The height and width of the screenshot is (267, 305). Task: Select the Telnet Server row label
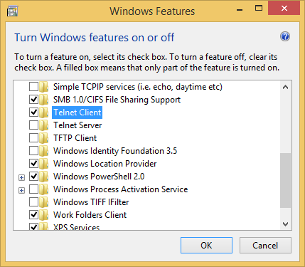point(77,125)
